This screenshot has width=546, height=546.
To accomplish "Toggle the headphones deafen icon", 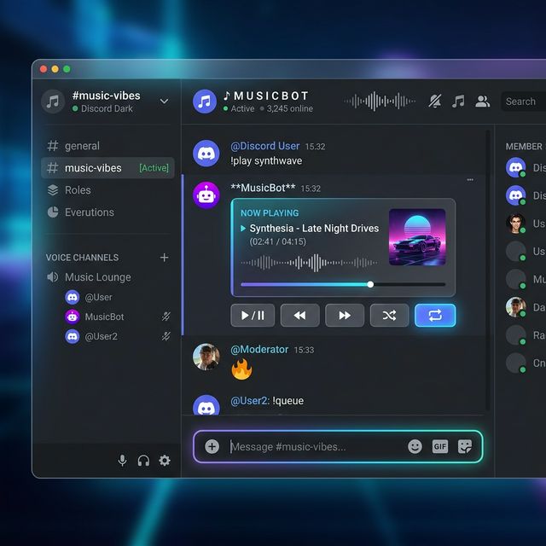I will pos(143,461).
